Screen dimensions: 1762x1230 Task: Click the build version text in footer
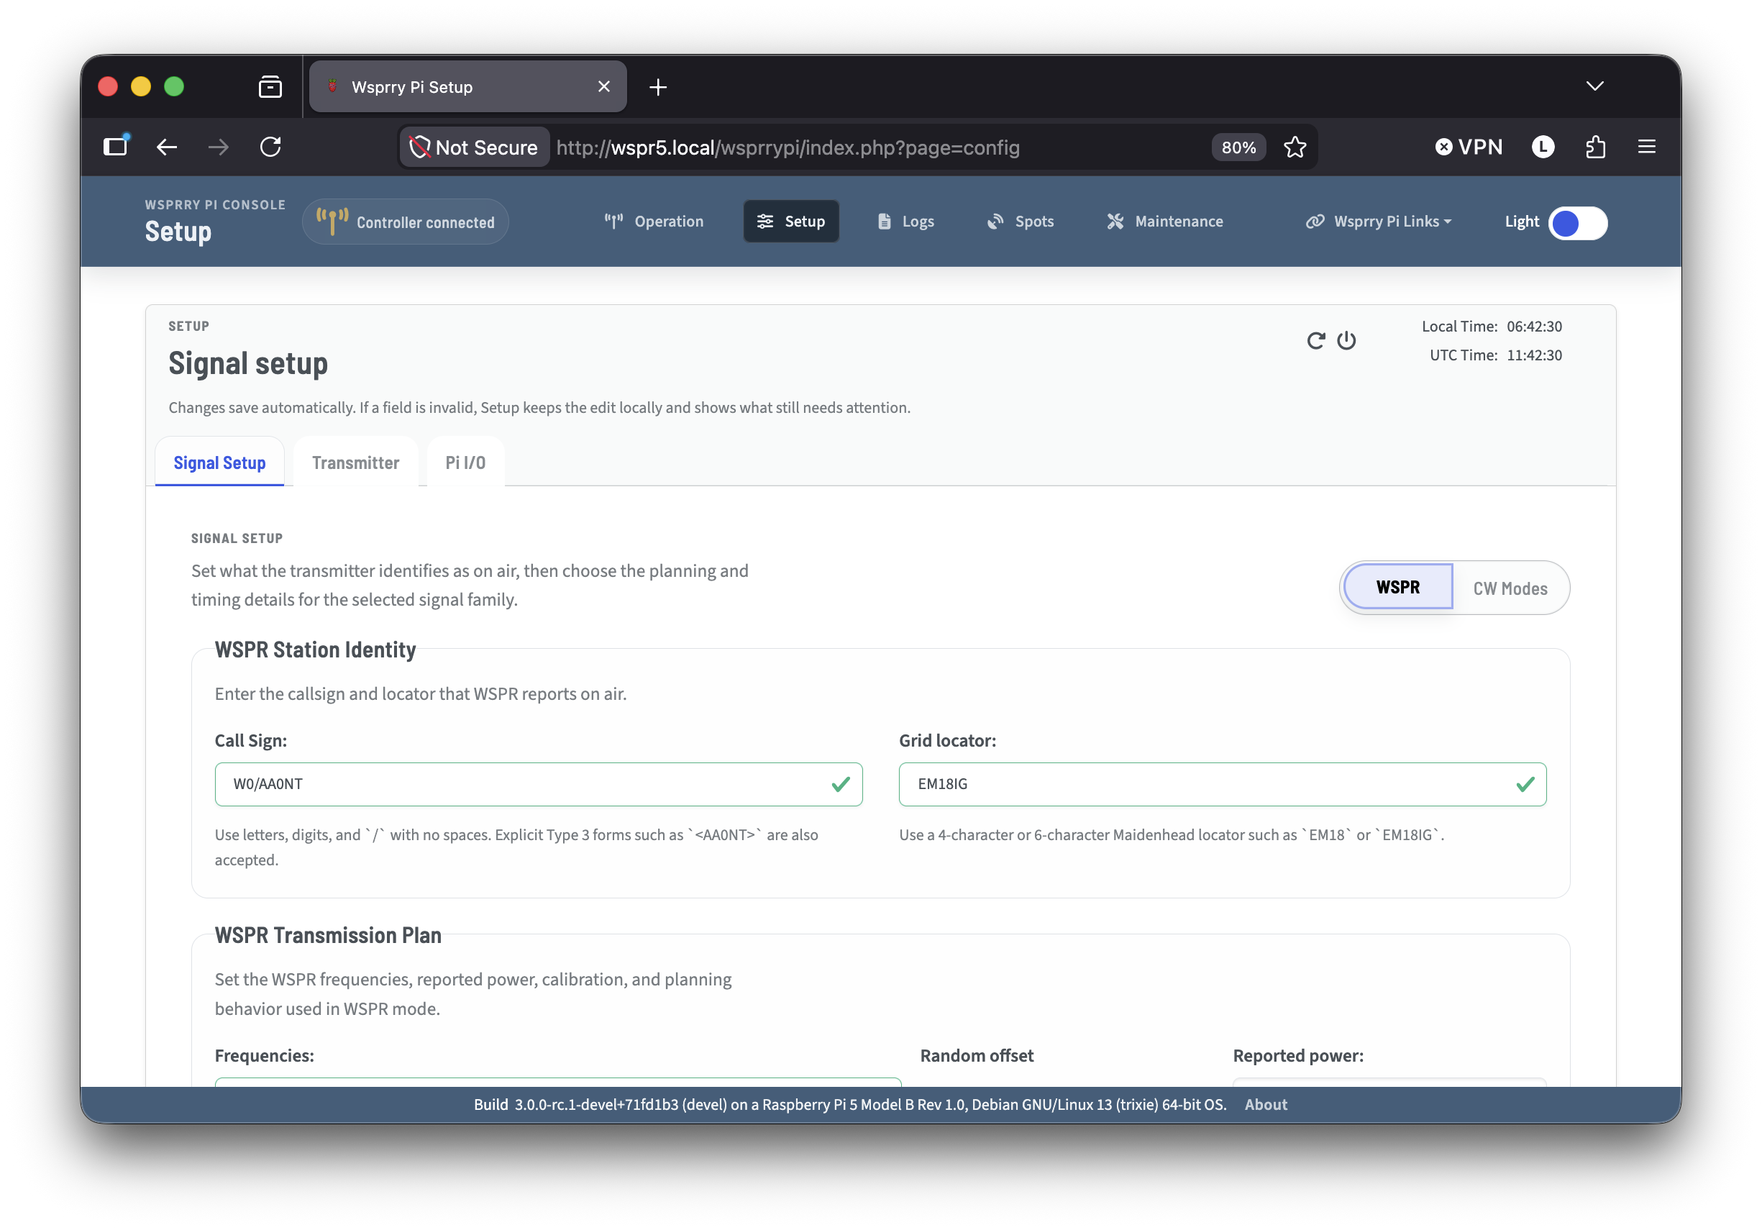[x=849, y=1104]
